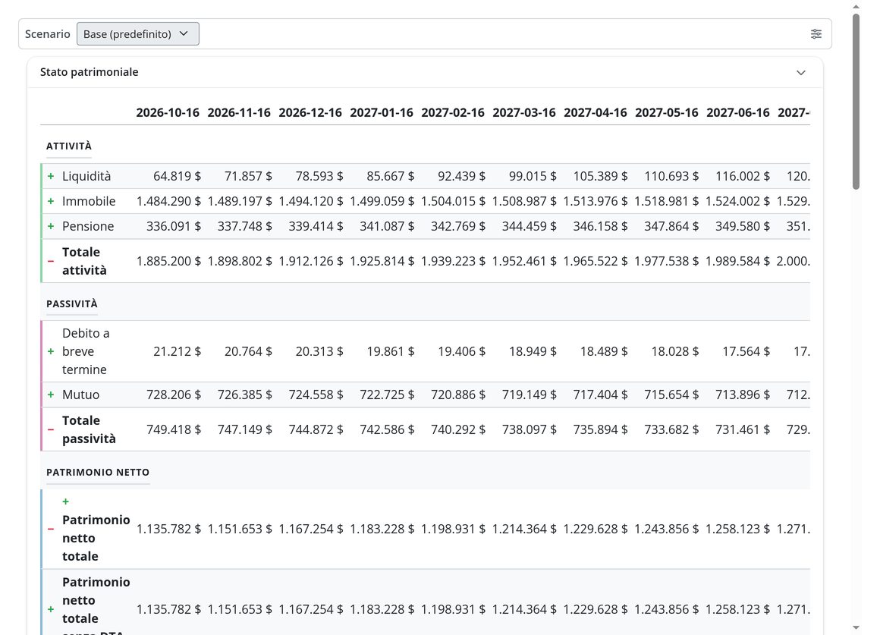The width and height of the screenshot is (880, 635).
Task: Click the Stato patrimoniale panel title
Action: pos(90,72)
